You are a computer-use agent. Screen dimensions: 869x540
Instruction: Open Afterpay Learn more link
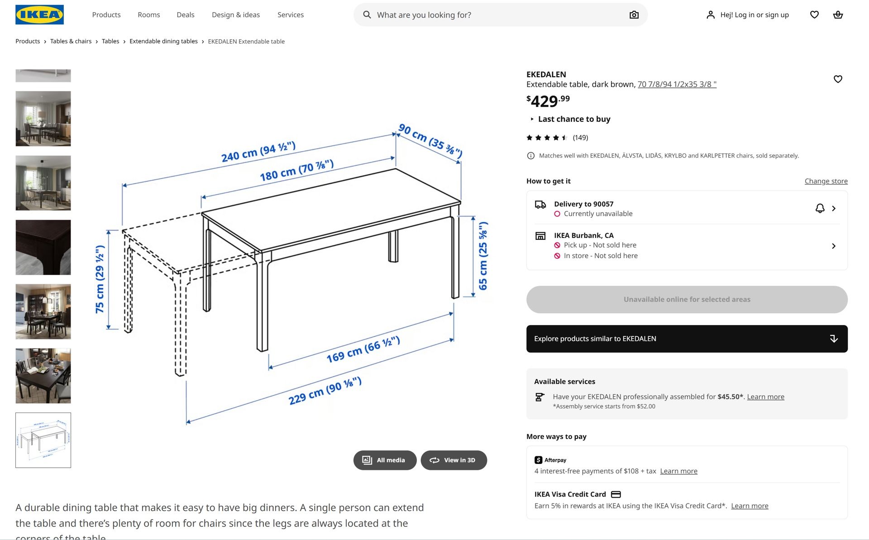[678, 471]
